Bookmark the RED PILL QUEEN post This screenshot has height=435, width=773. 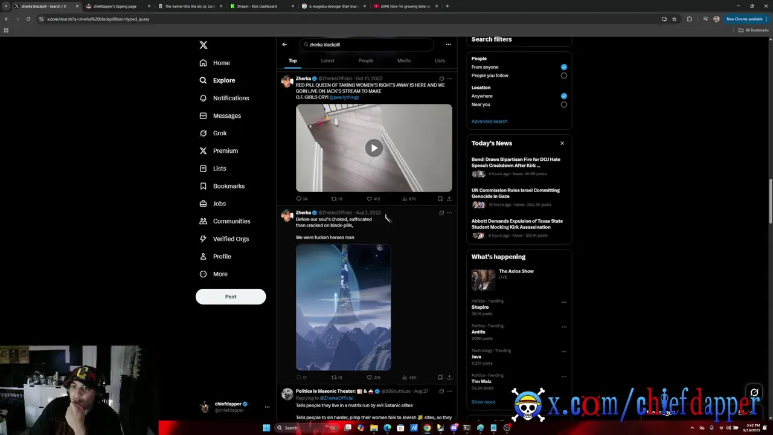[440, 199]
